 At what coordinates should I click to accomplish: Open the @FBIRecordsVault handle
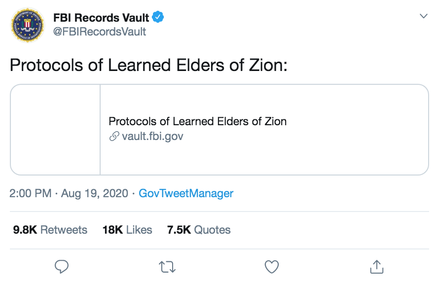(100, 32)
